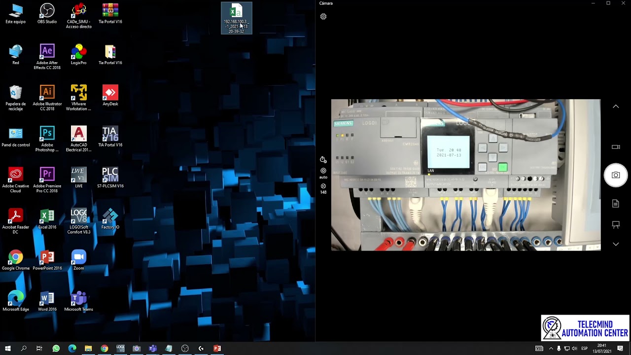Screen dimensions: 631x355
Task: Open Camera app settings gear
Action: [x=323, y=17]
